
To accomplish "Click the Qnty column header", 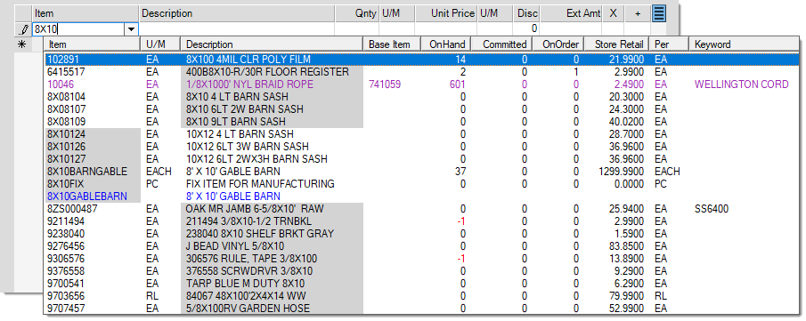I will pos(357,13).
